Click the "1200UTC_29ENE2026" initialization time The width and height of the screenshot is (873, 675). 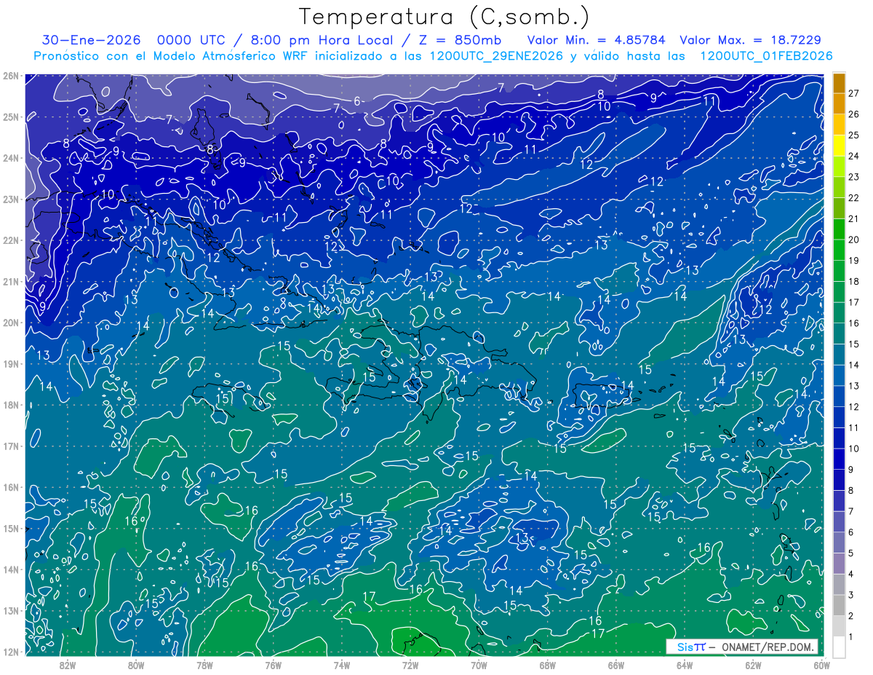click(x=496, y=56)
